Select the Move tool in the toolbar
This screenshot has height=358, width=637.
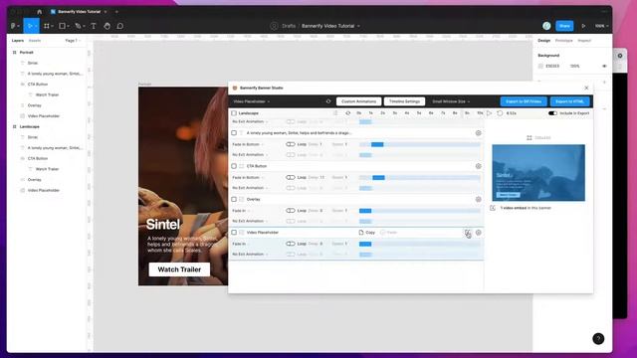pyautogui.click(x=30, y=26)
